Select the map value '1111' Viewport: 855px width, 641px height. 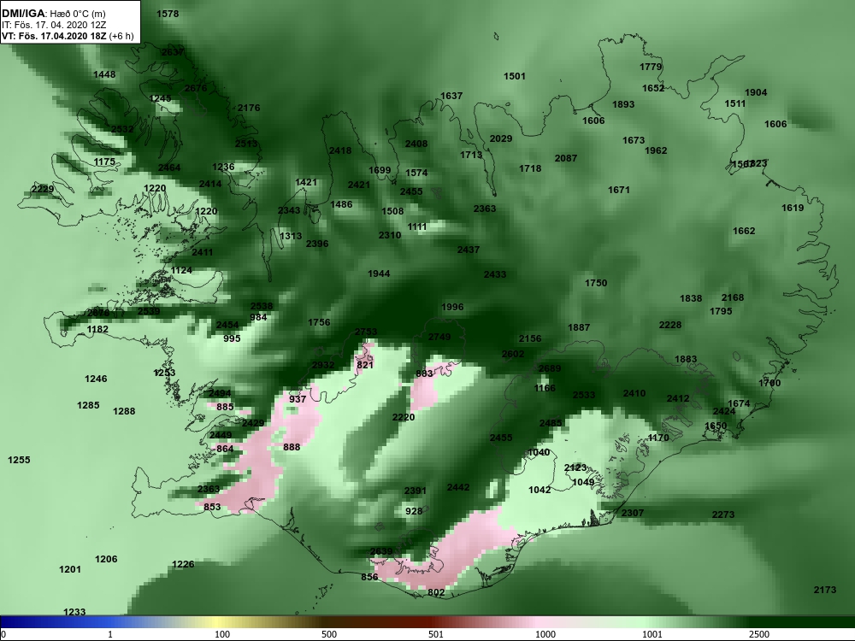[417, 226]
